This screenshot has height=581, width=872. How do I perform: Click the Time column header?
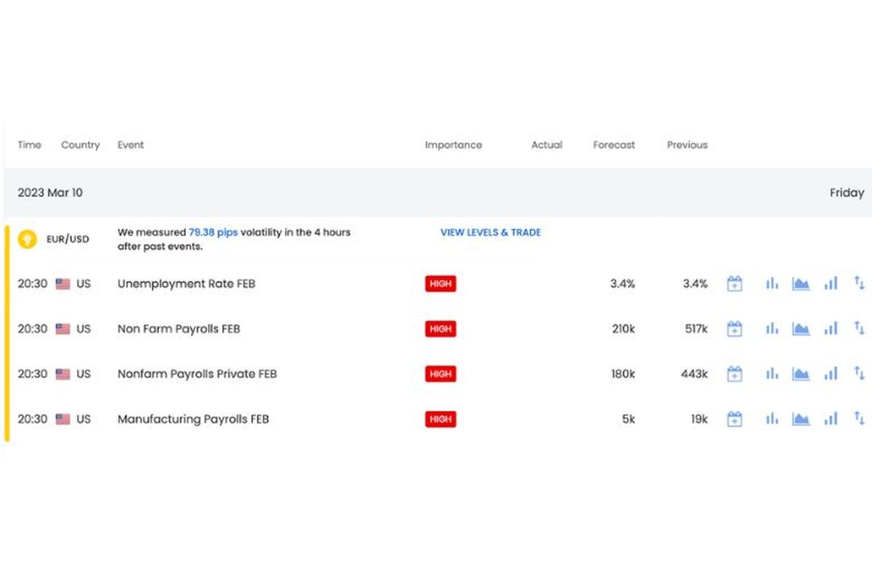coord(30,145)
